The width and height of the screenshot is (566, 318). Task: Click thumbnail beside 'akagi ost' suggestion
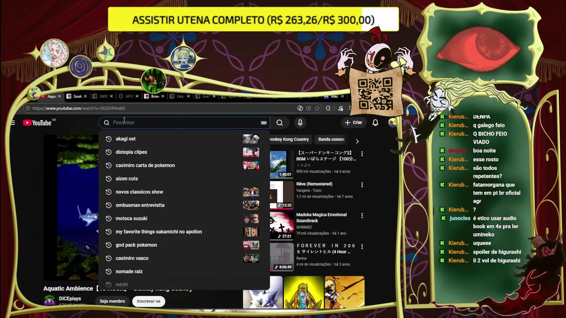pyautogui.click(x=251, y=139)
